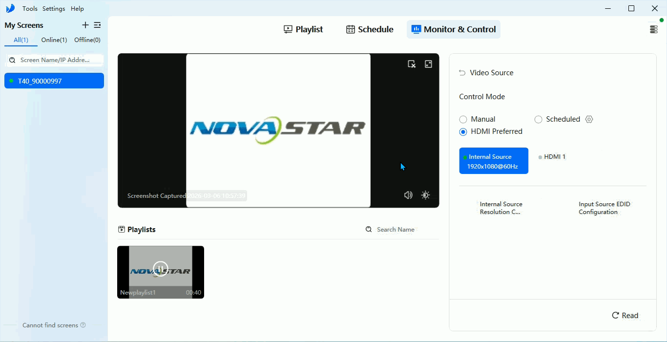This screenshot has height=342, width=667.
Task: Click the task list icon under close button
Action: tap(654, 29)
